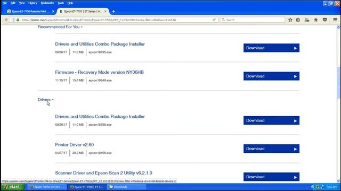Open the Windows Start button
The height and width of the screenshot is (191, 341).
click(x=12, y=187)
